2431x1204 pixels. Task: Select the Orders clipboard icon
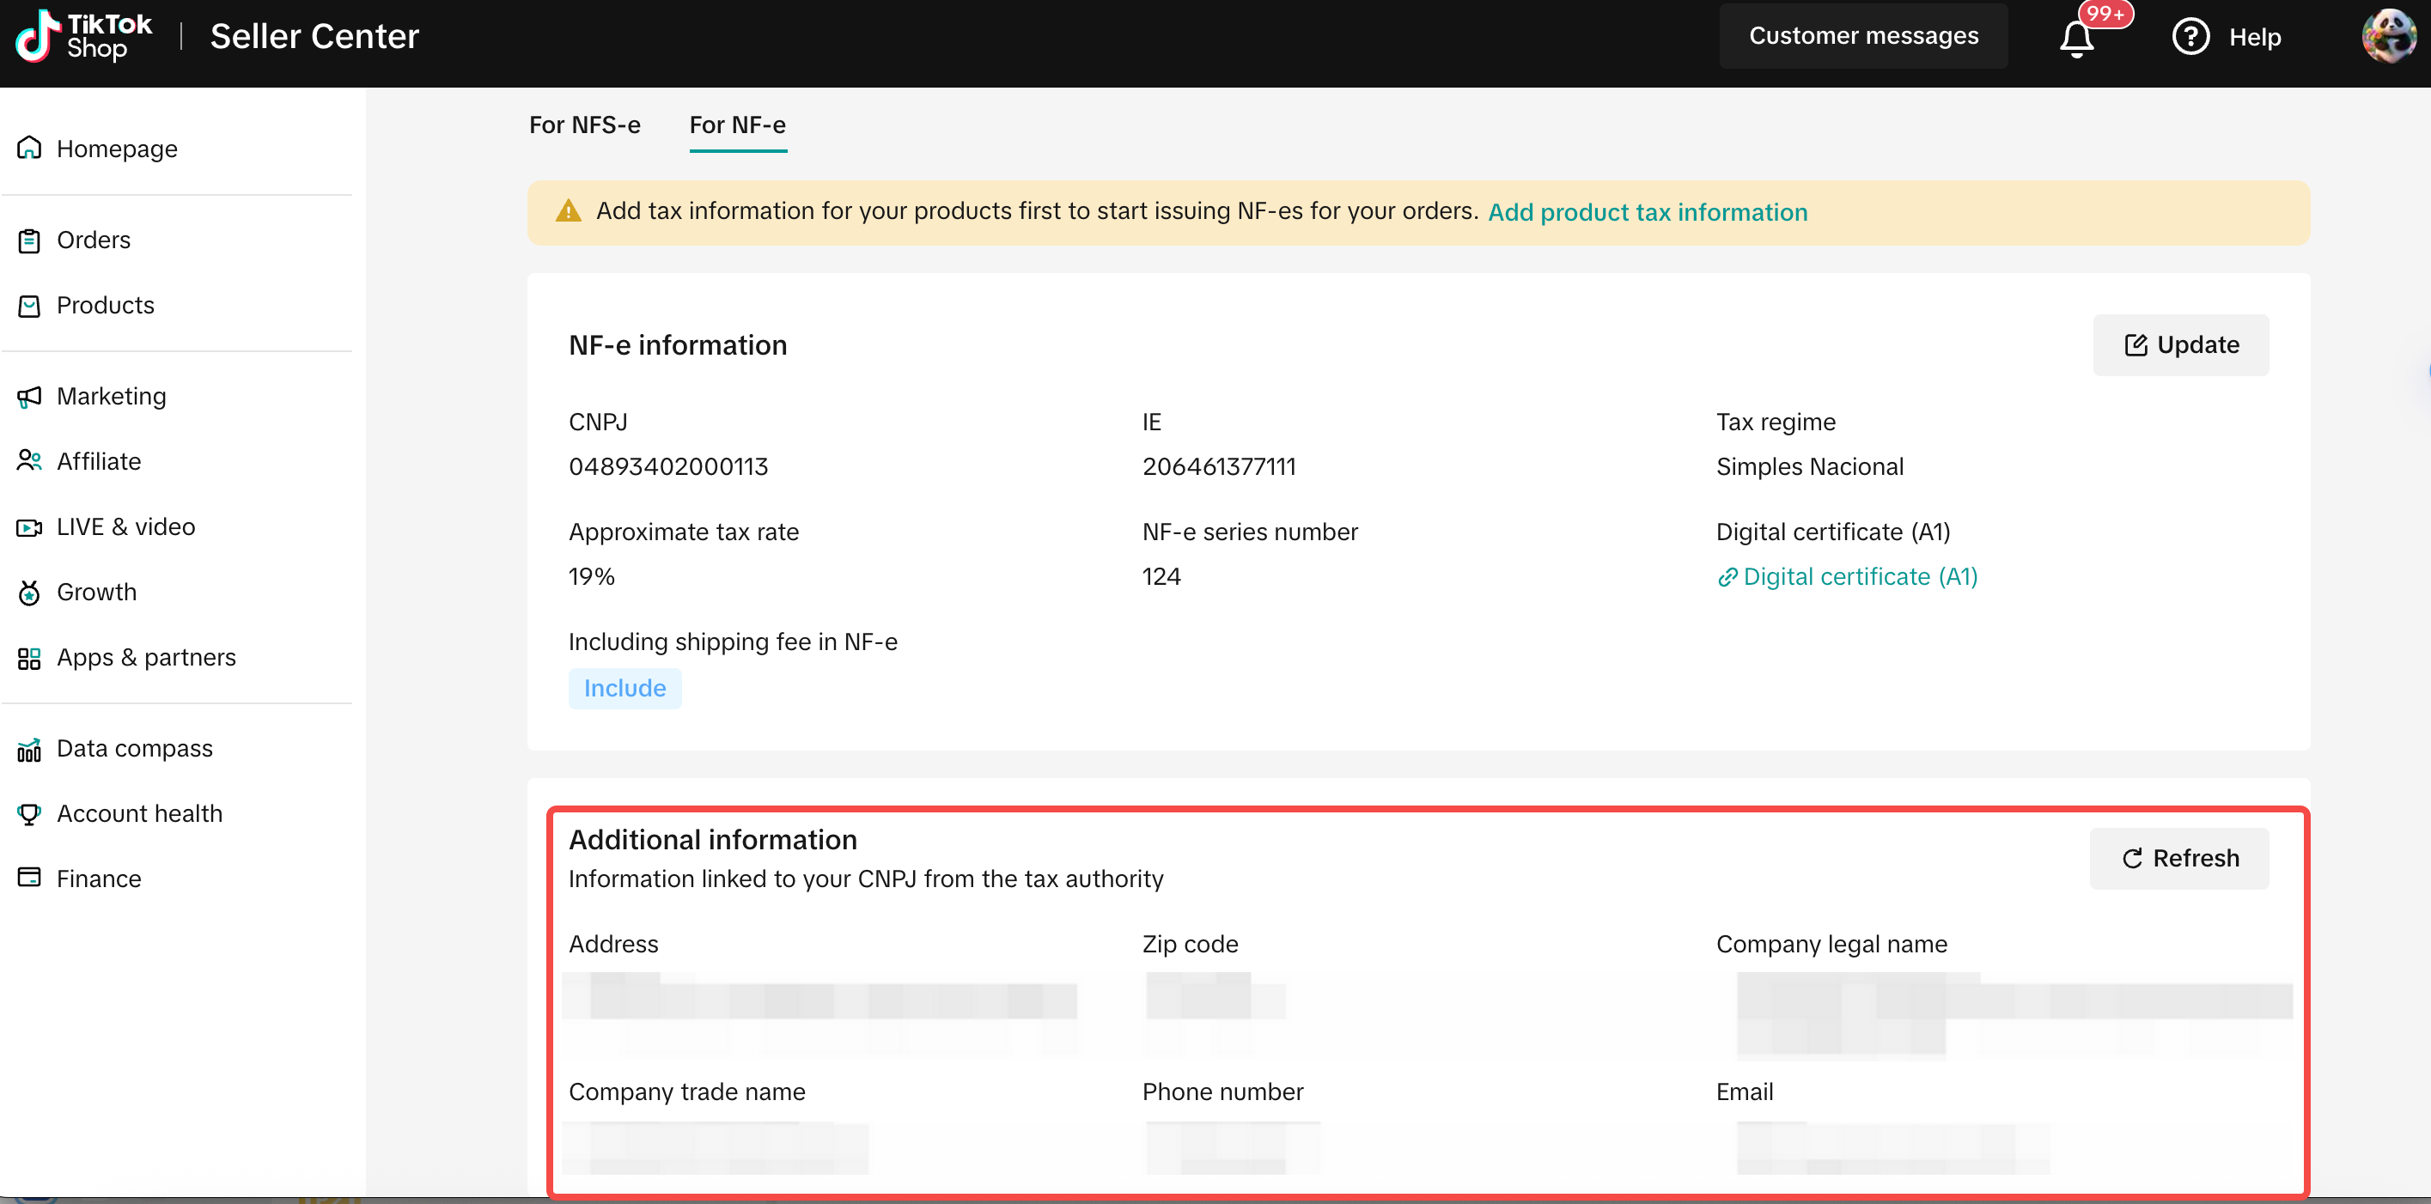(29, 240)
